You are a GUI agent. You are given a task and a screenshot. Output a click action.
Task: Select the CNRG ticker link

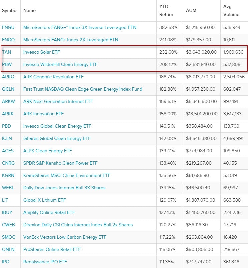(8, 163)
